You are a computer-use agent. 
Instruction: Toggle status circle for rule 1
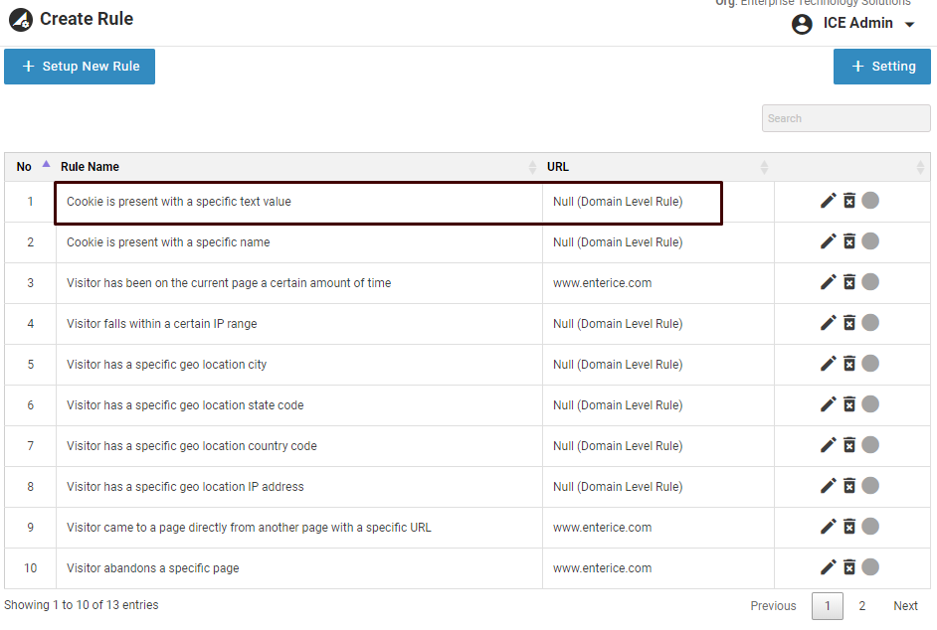pyautogui.click(x=870, y=201)
